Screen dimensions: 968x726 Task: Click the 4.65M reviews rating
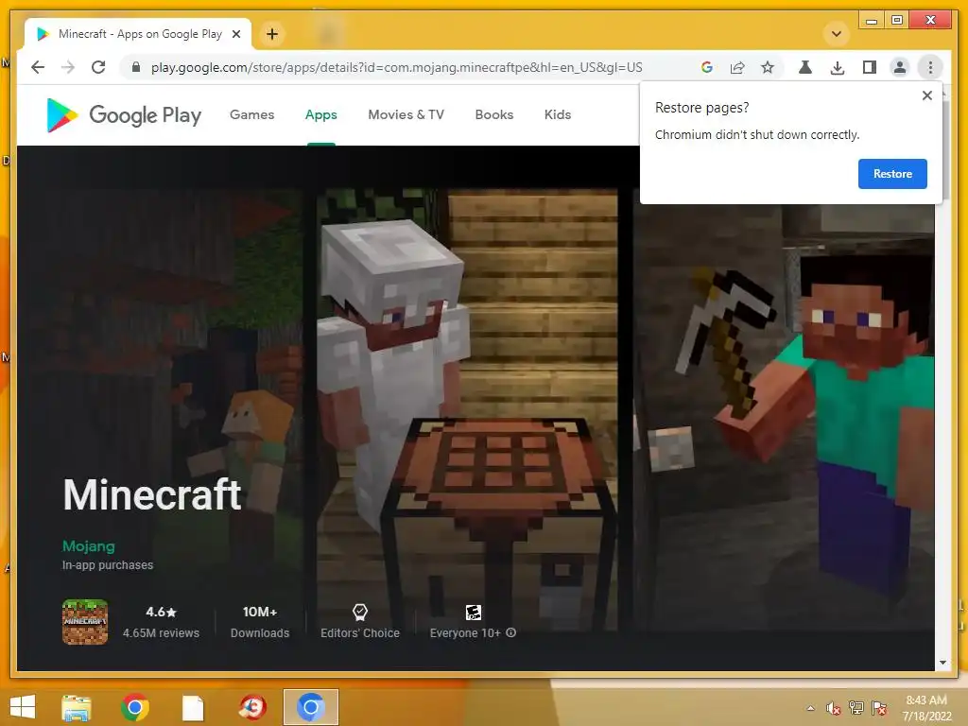click(161, 622)
